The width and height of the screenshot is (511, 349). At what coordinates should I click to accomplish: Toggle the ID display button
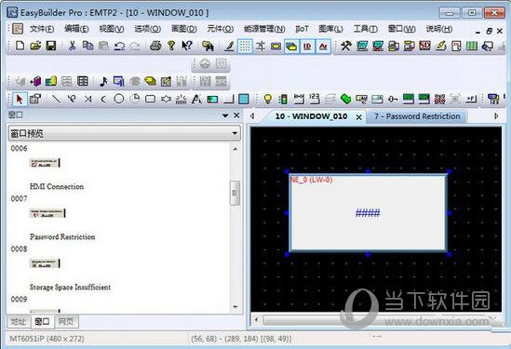click(x=307, y=46)
